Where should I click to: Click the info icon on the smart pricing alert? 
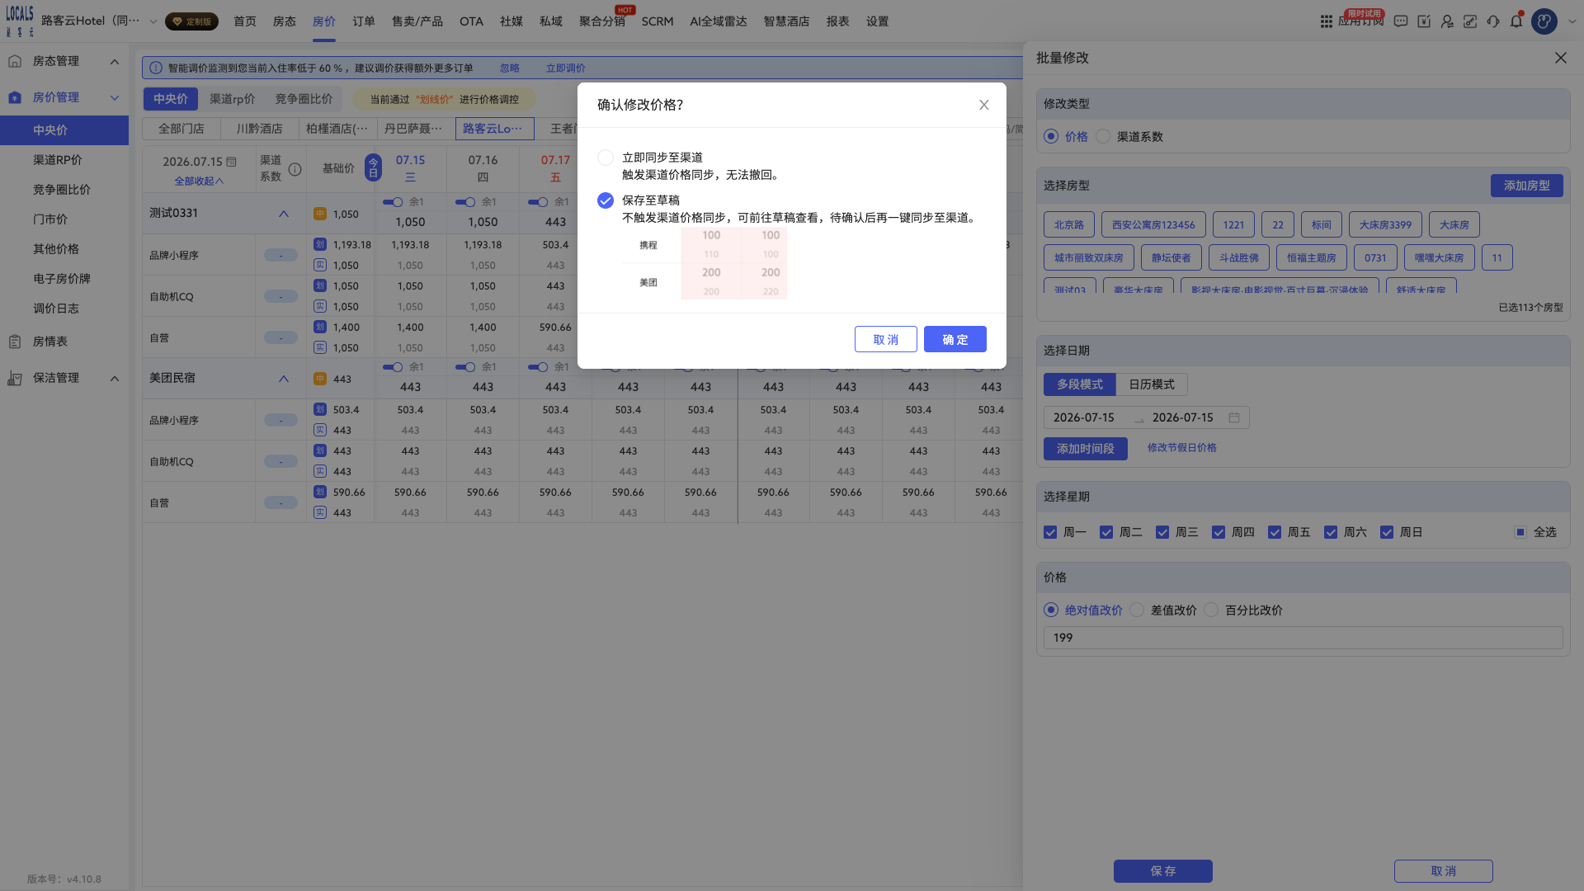[155, 68]
